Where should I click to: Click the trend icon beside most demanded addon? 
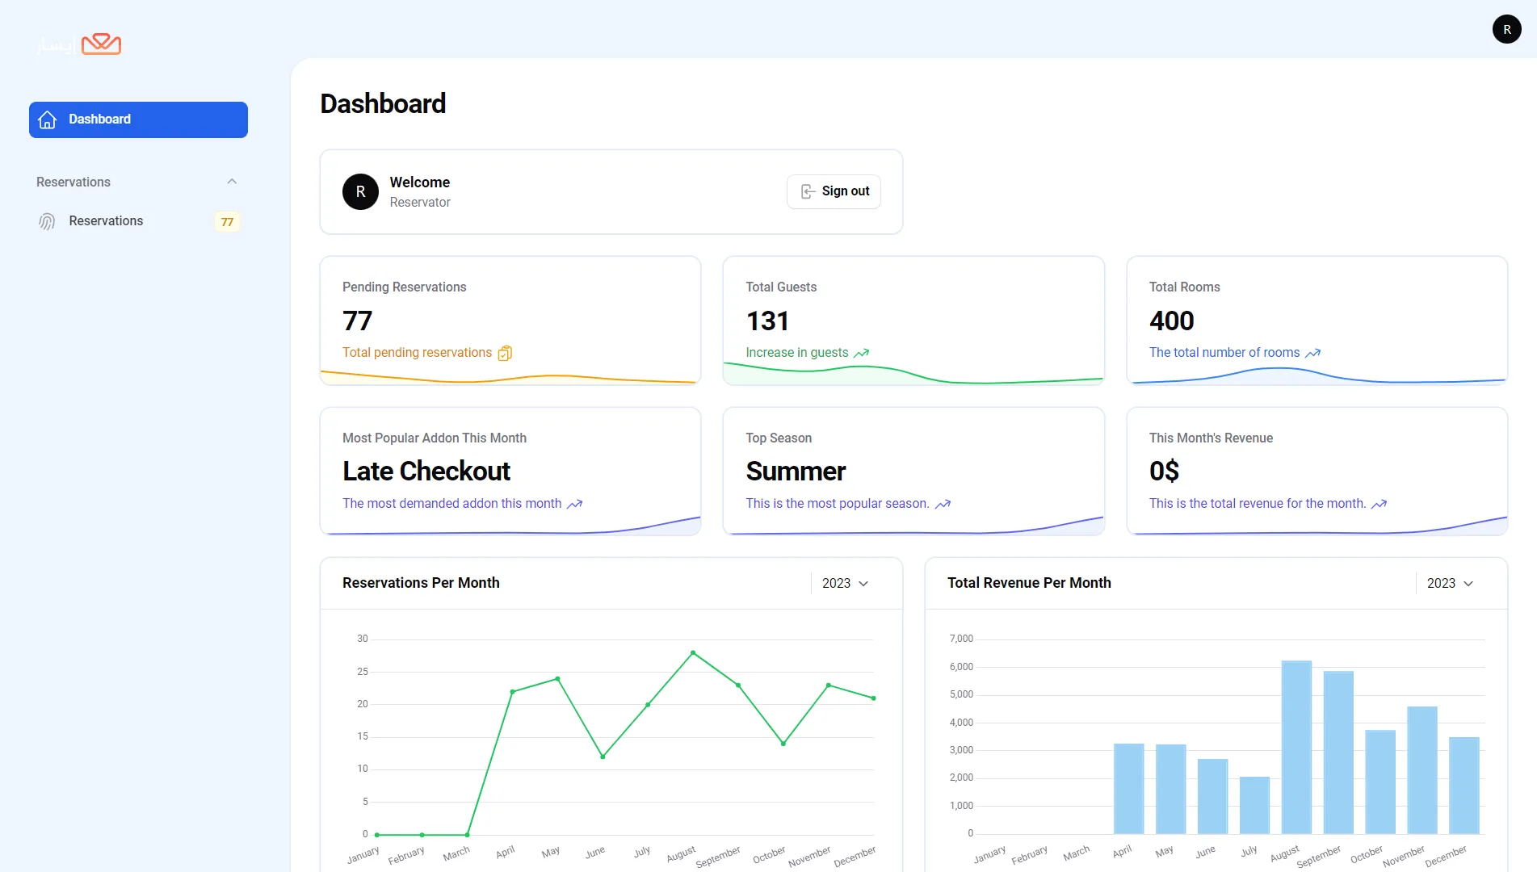[574, 504]
